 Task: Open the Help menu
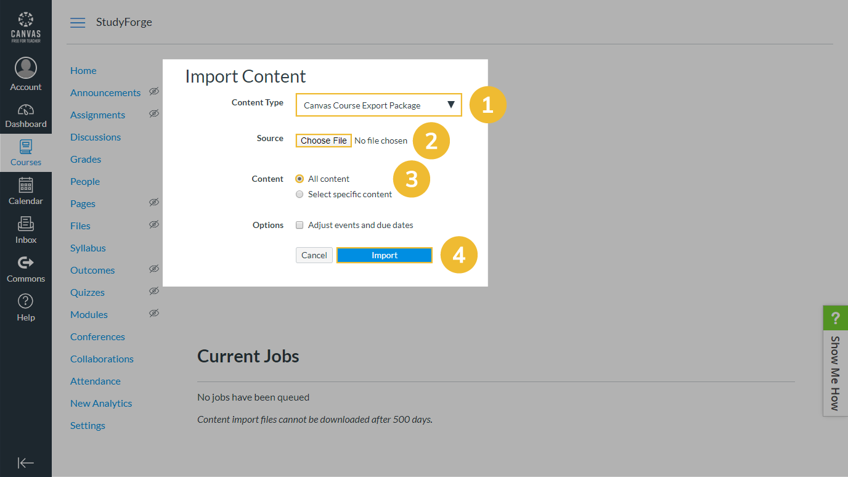25,307
